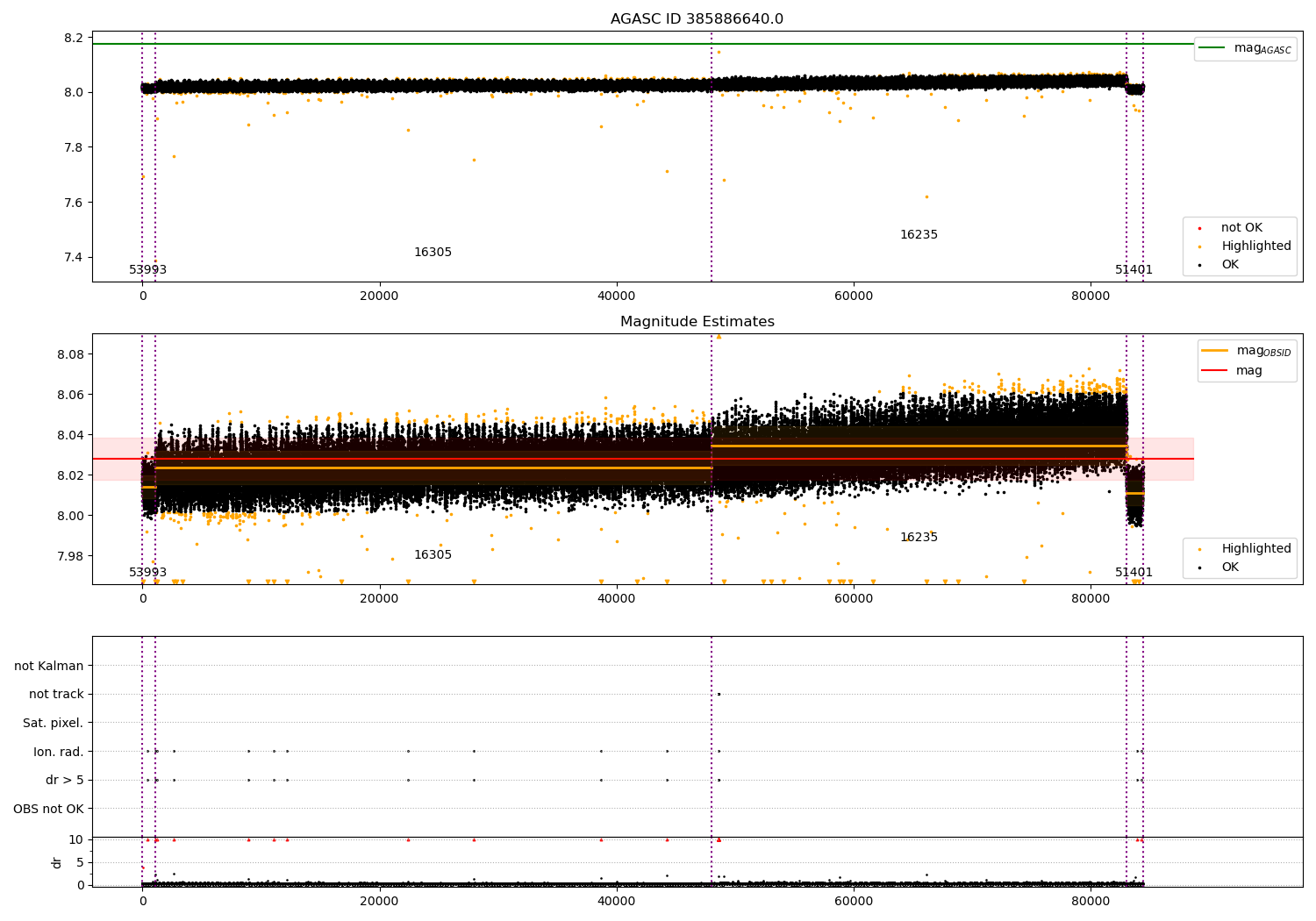Viewport: 1316px width, 921px height.
Task: Click the 8.2 tick label
Action: point(75,38)
